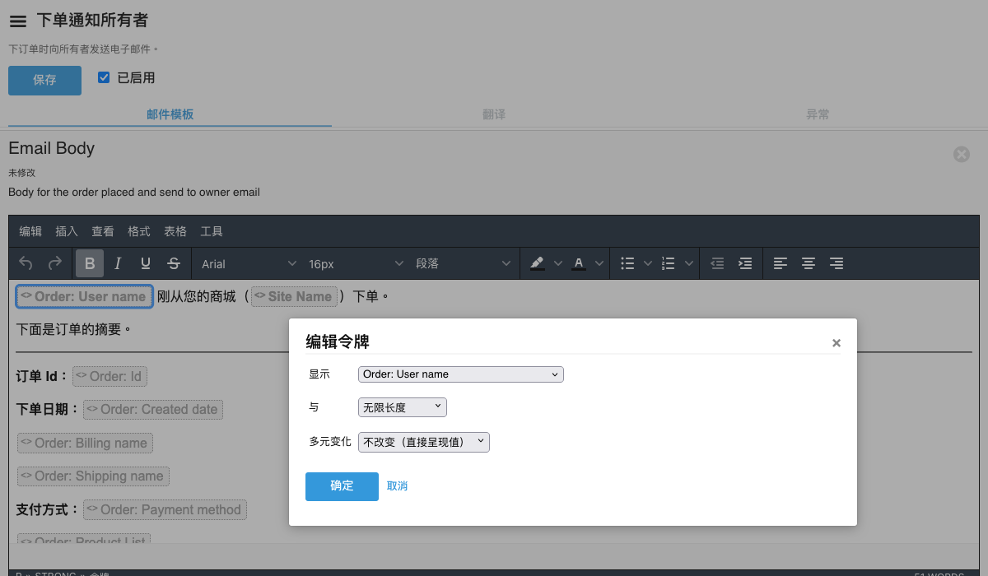Insert a bullet list
This screenshot has height=576, width=988.
click(627, 263)
